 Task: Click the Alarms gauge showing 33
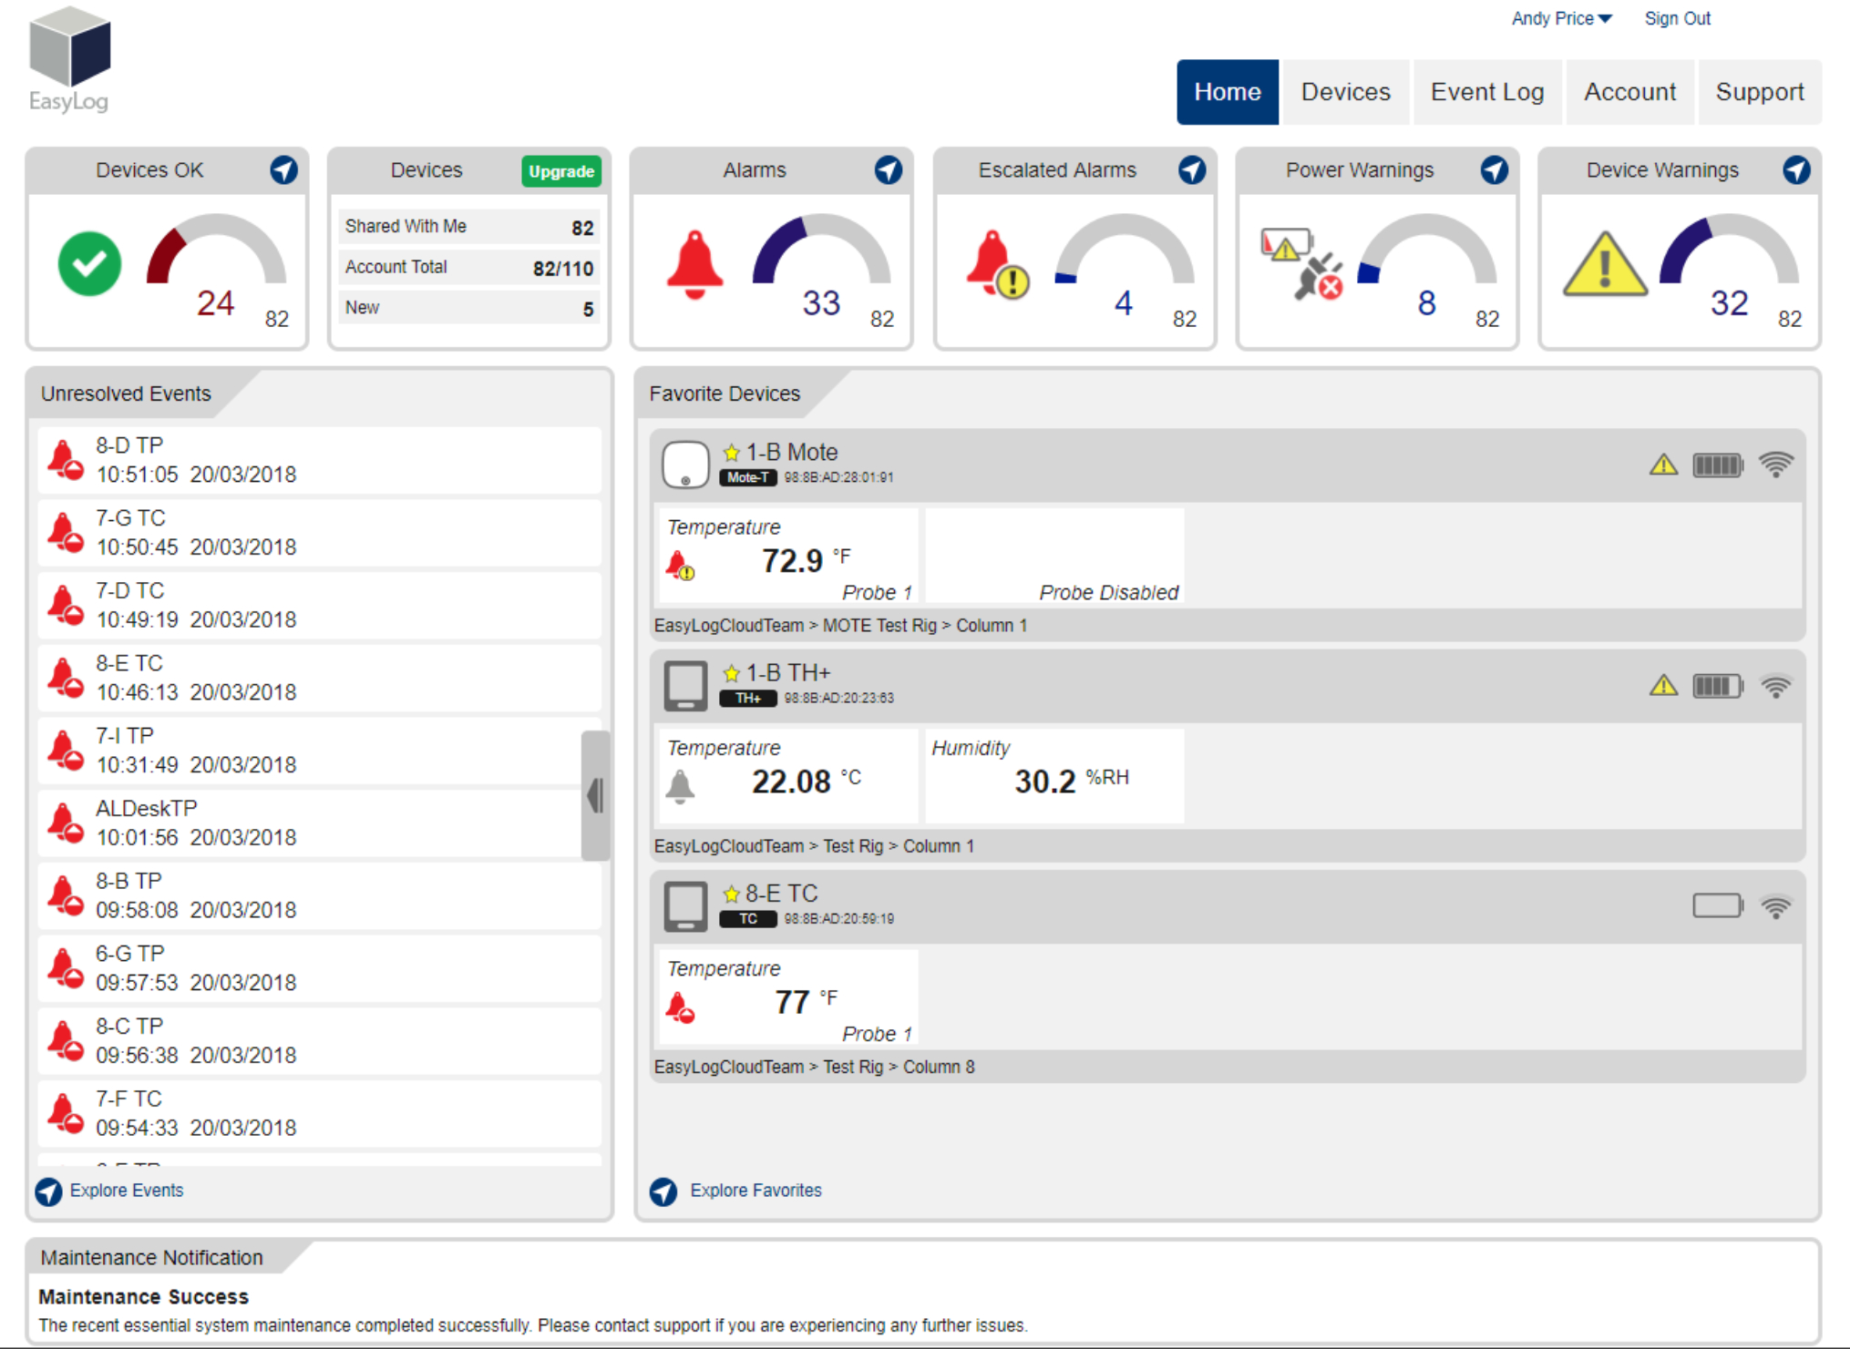coord(821,264)
